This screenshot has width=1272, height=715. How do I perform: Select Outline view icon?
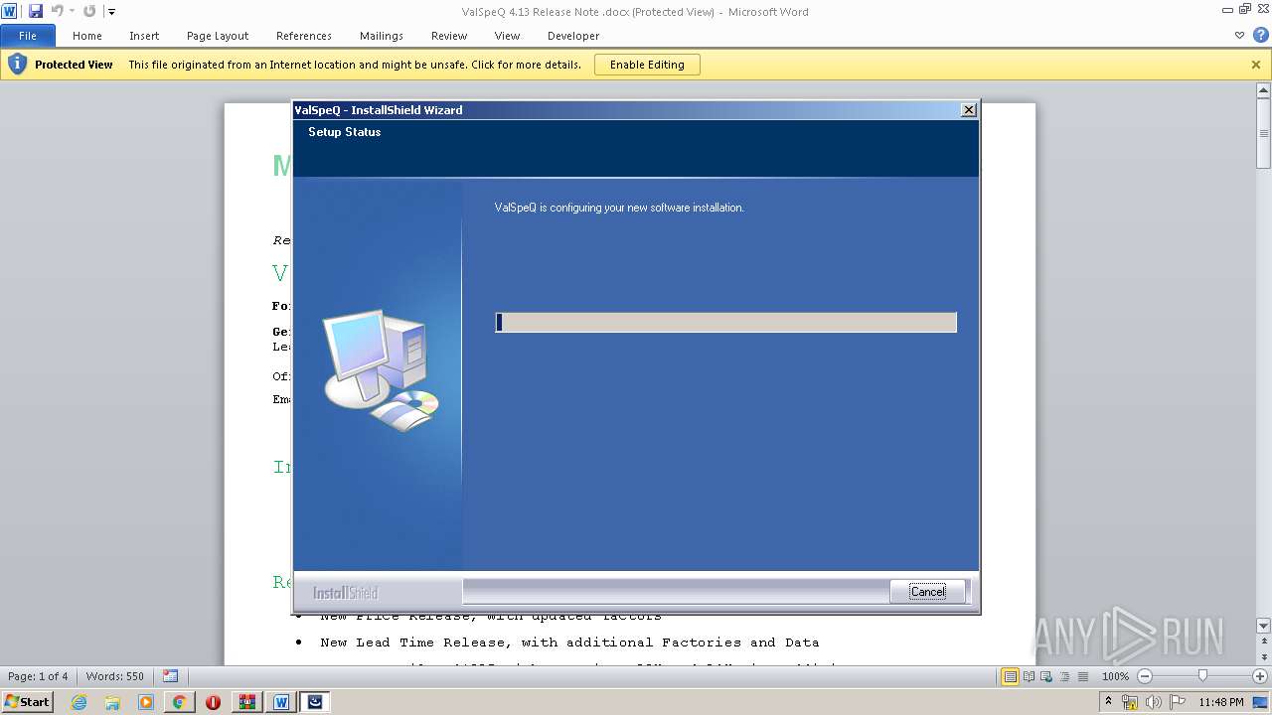pos(1063,676)
